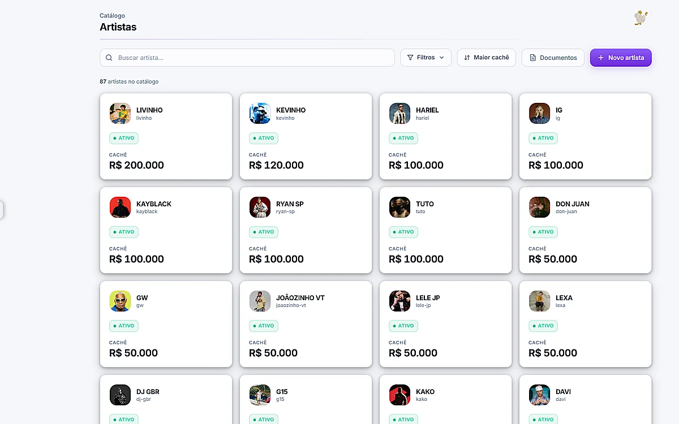This screenshot has height=424, width=679.
Task: Focus the Buscar artista search field
Action: click(x=247, y=58)
